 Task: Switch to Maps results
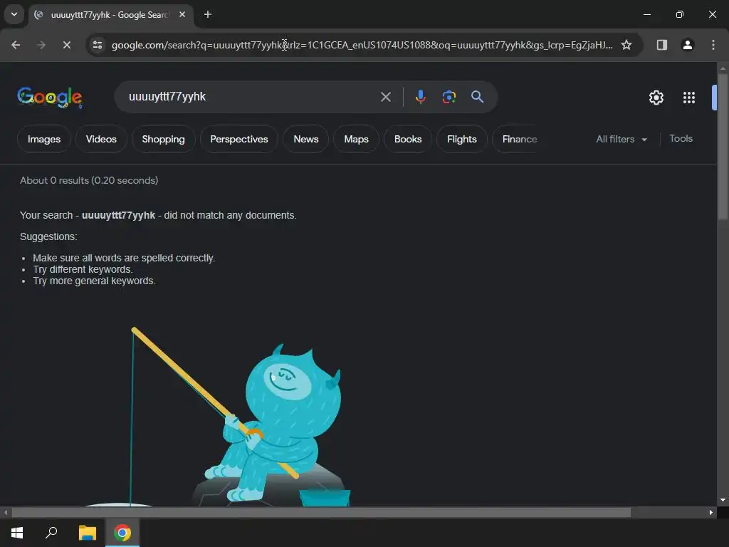point(356,139)
